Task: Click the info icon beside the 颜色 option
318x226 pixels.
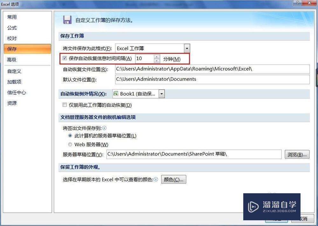Action: (155, 179)
